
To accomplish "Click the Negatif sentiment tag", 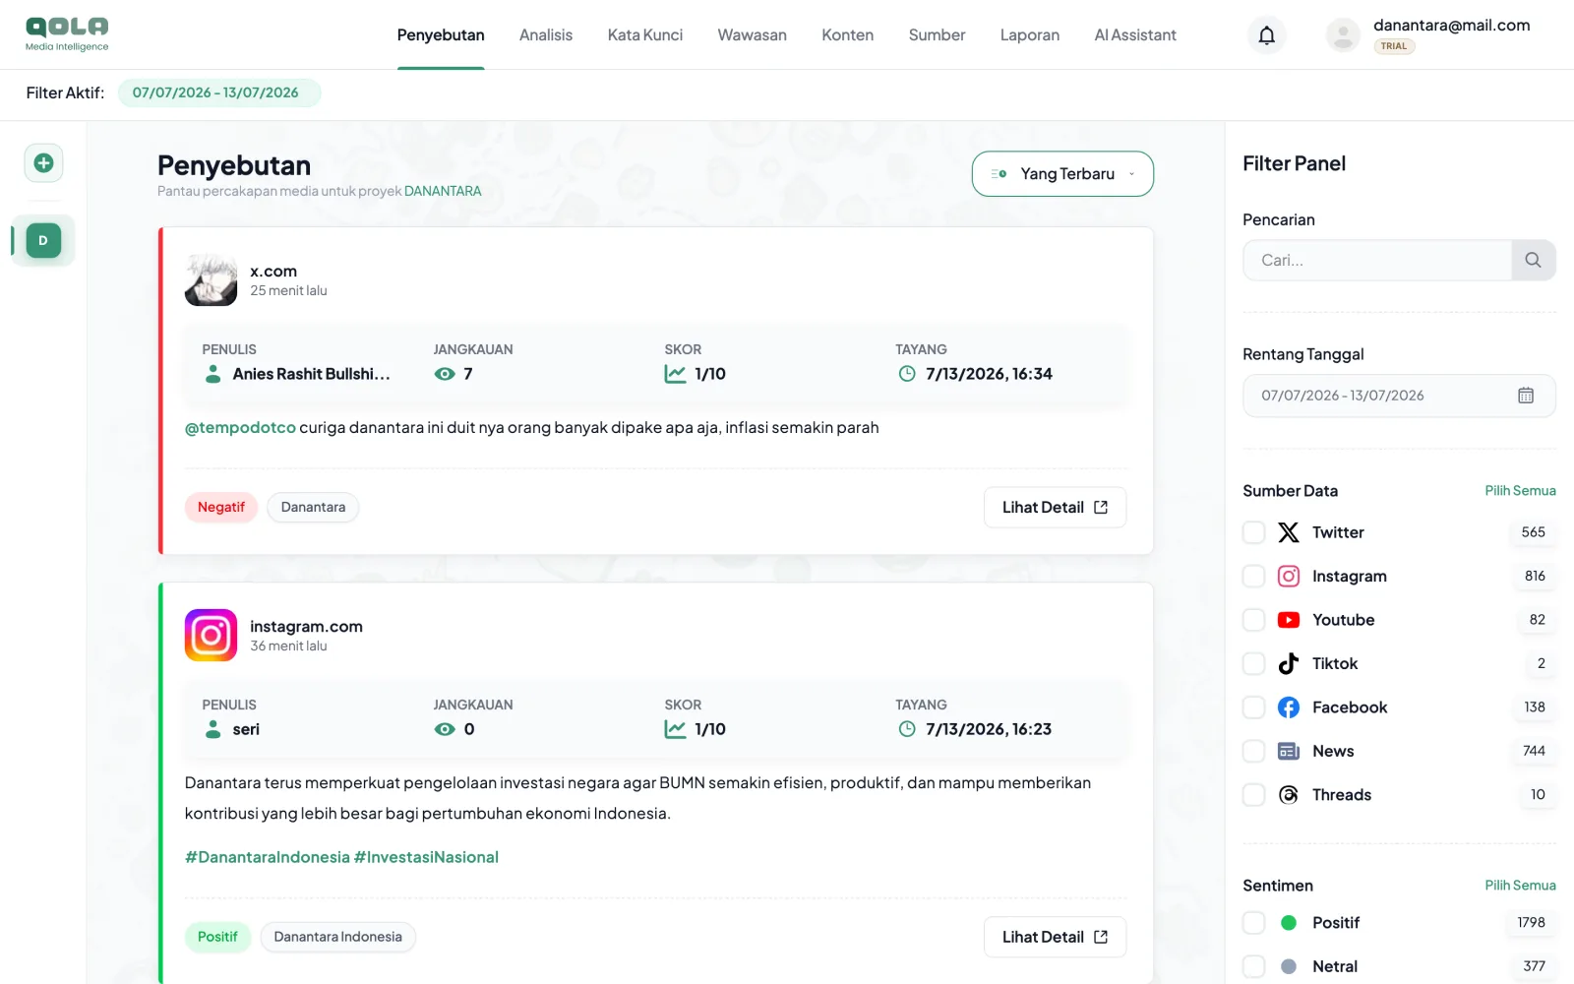I will pos(221,508).
